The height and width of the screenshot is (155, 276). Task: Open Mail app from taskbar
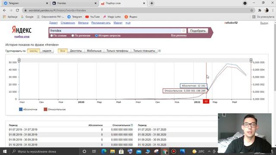tap(139, 151)
